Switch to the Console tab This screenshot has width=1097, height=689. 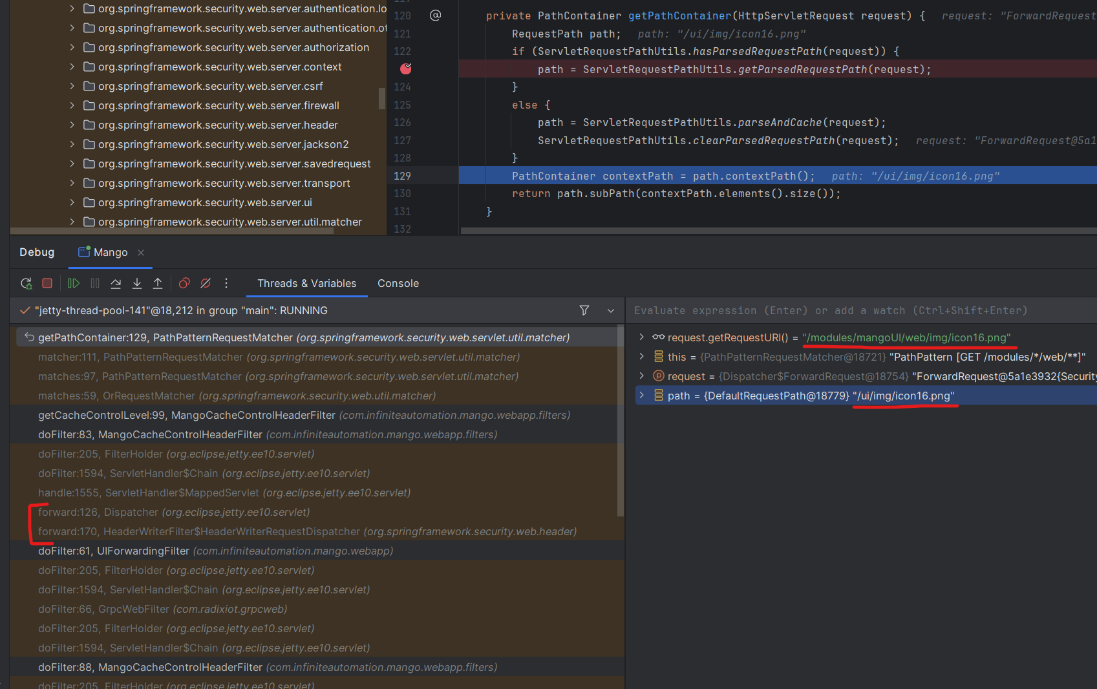click(398, 283)
